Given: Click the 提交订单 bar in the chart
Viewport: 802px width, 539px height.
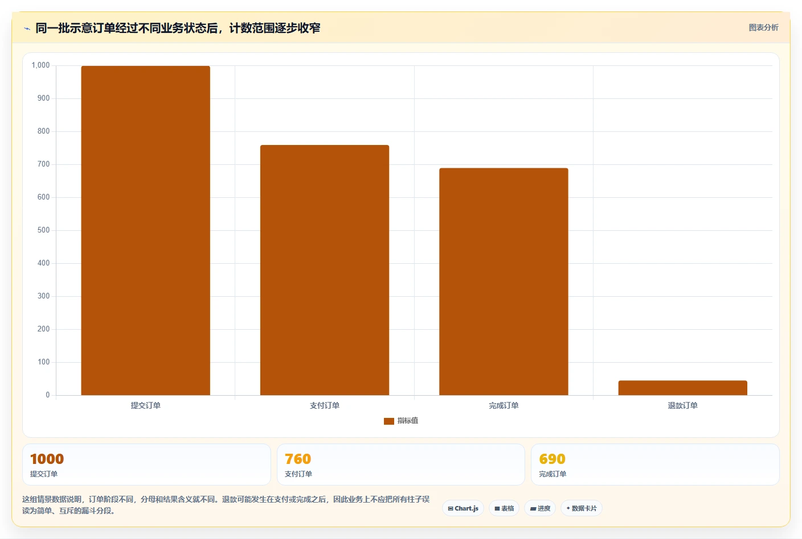Looking at the screenshot, I should (x=146, y=230).
